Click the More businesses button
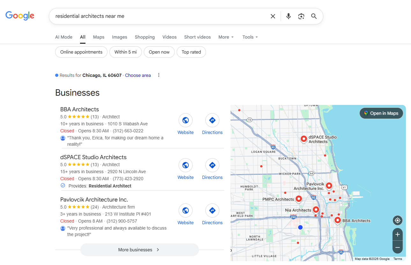This screenshot has height=265, width=411. [139, 250]
